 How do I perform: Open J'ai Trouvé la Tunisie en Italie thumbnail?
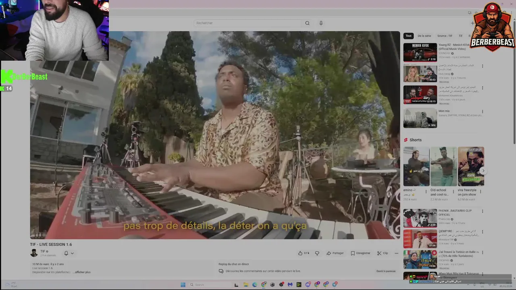420,260
